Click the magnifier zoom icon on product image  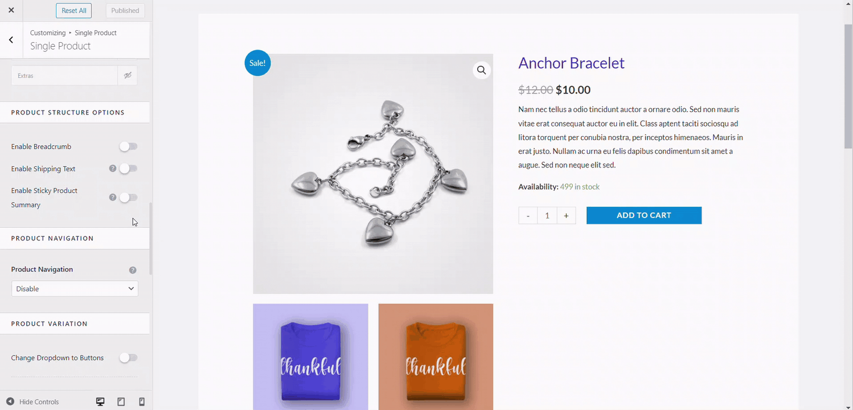tap(481, 70)
